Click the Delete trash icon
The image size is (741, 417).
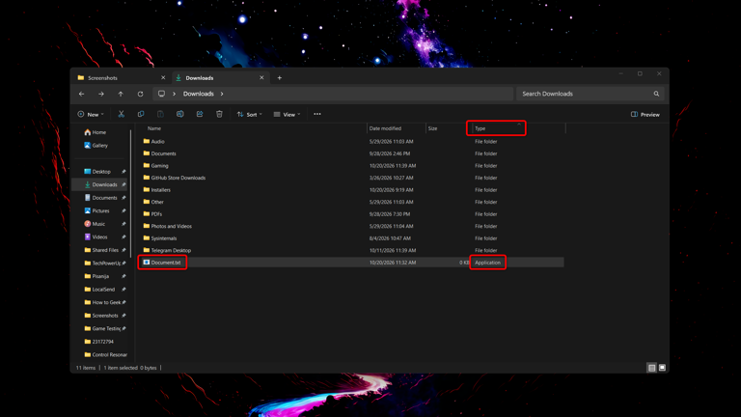click(219, 114)
